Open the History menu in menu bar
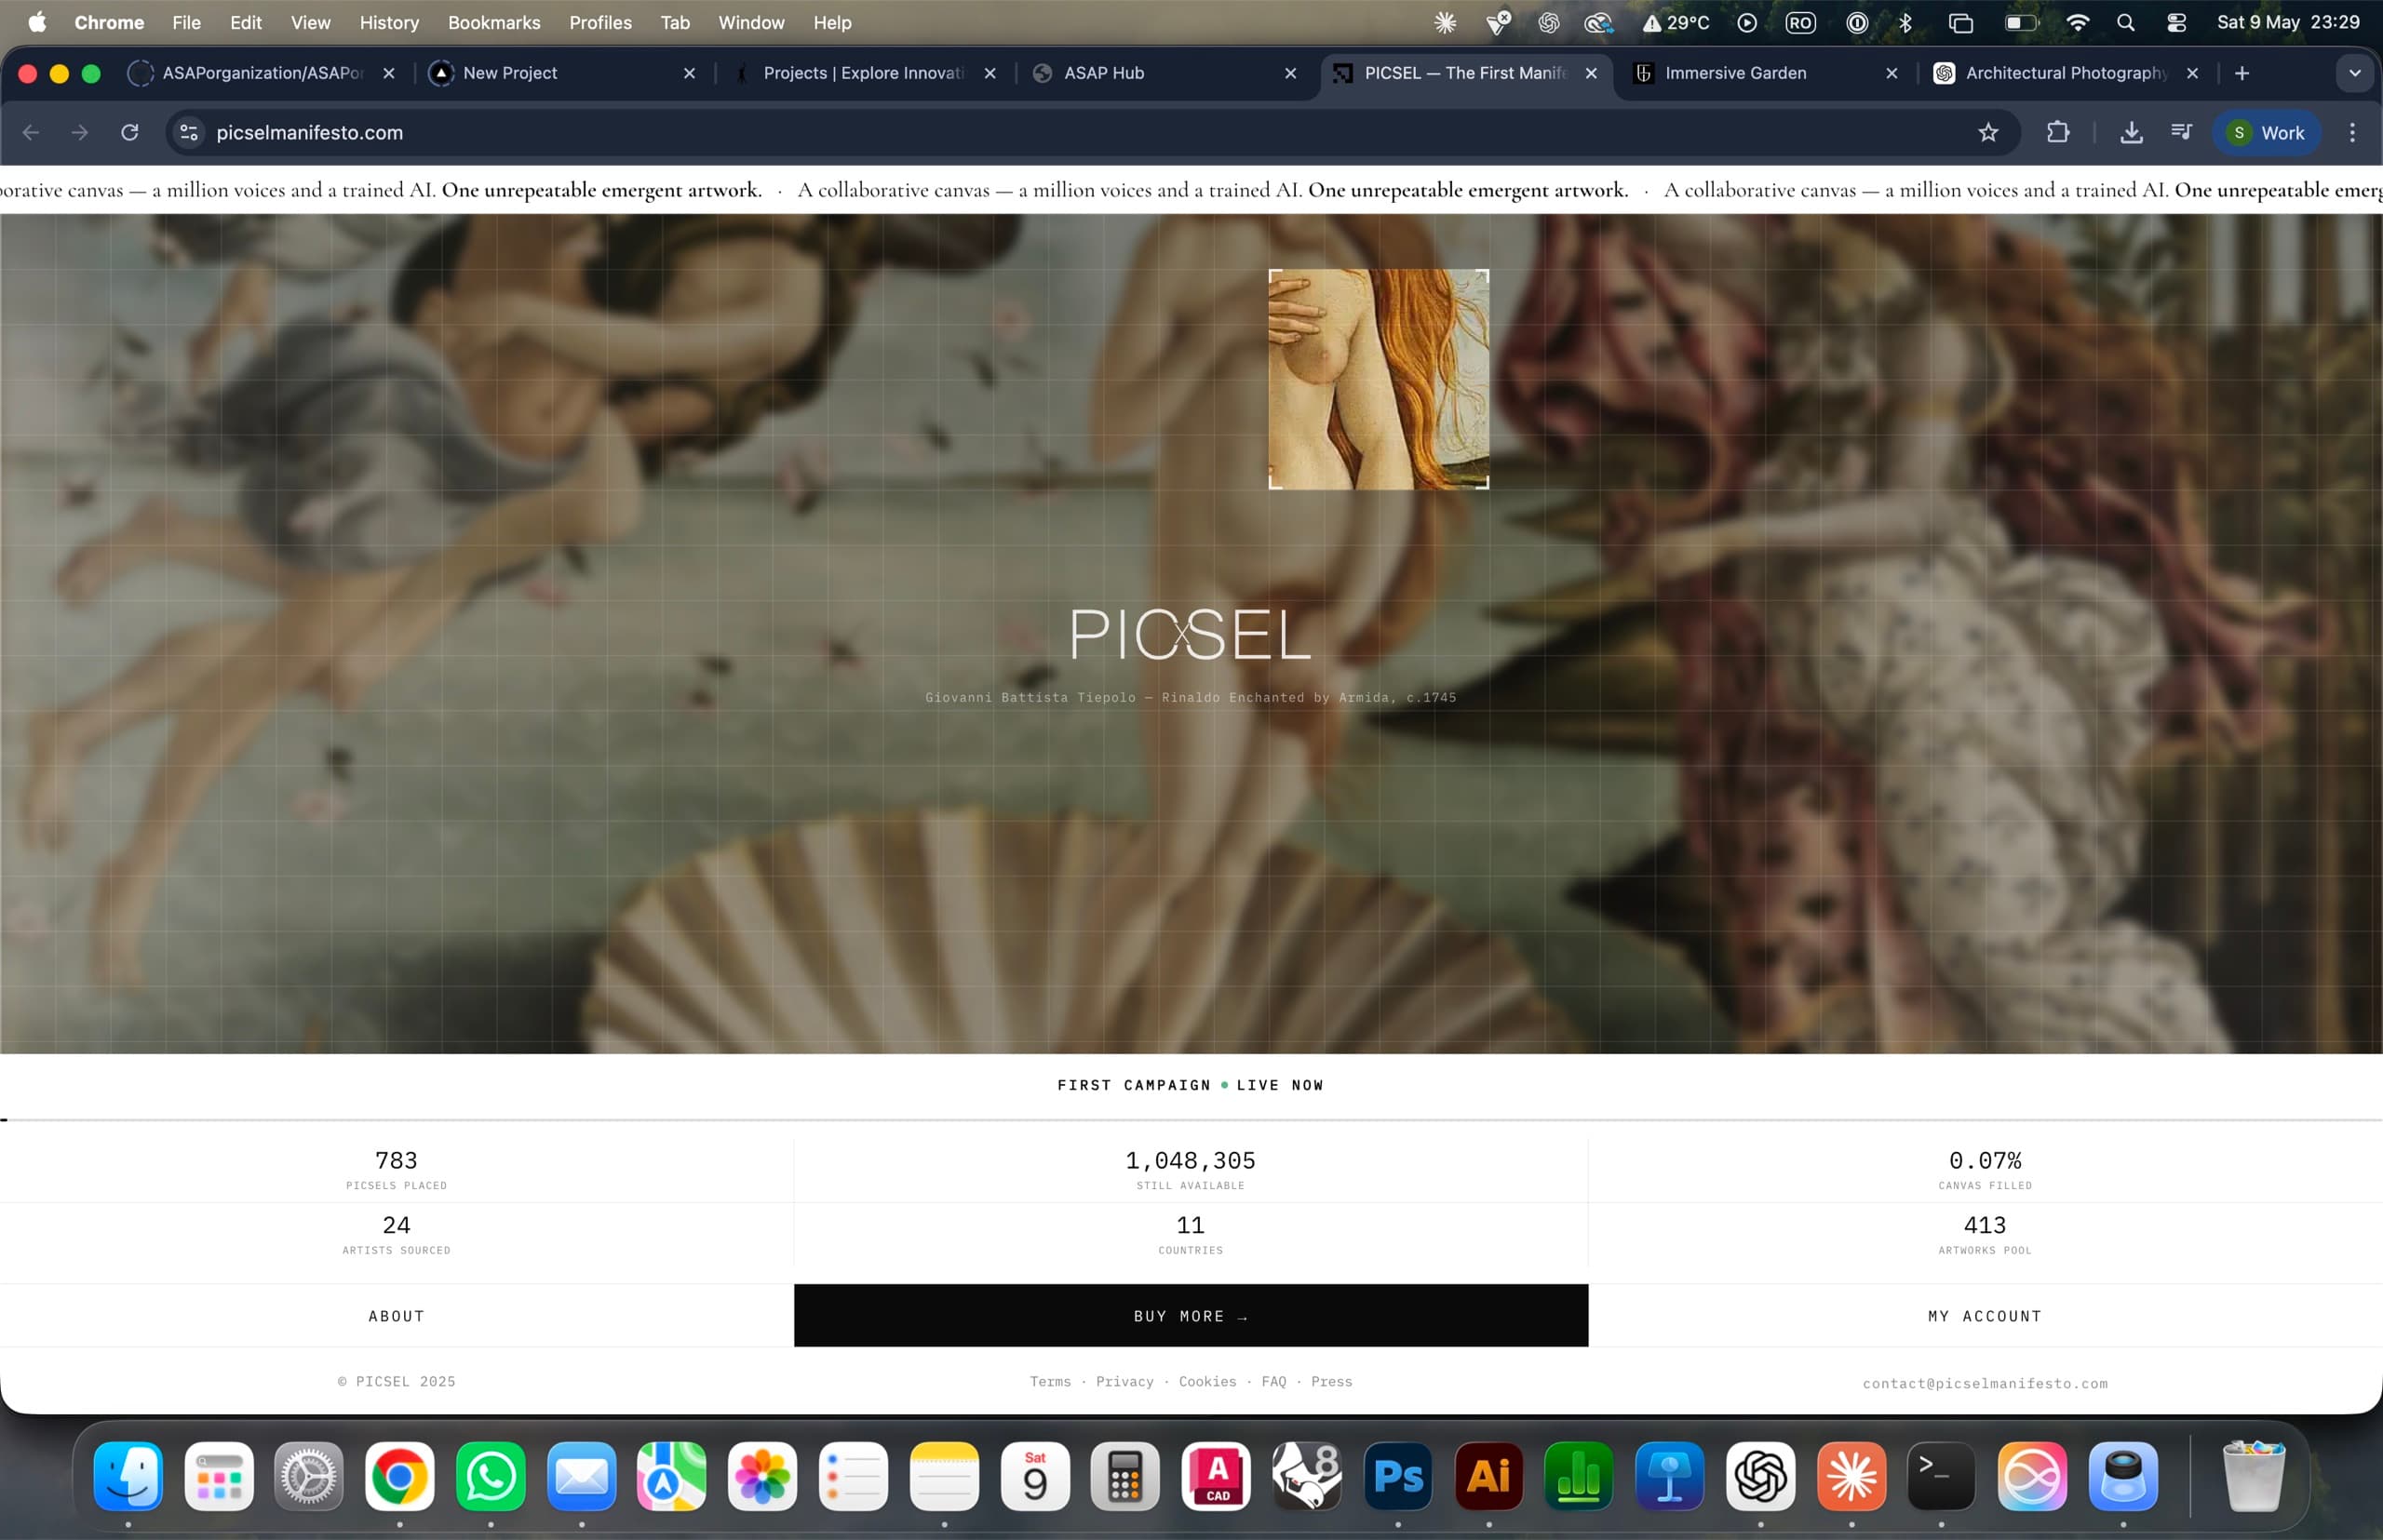This screenshot has width=2383, height=1540. pos(389,22)
